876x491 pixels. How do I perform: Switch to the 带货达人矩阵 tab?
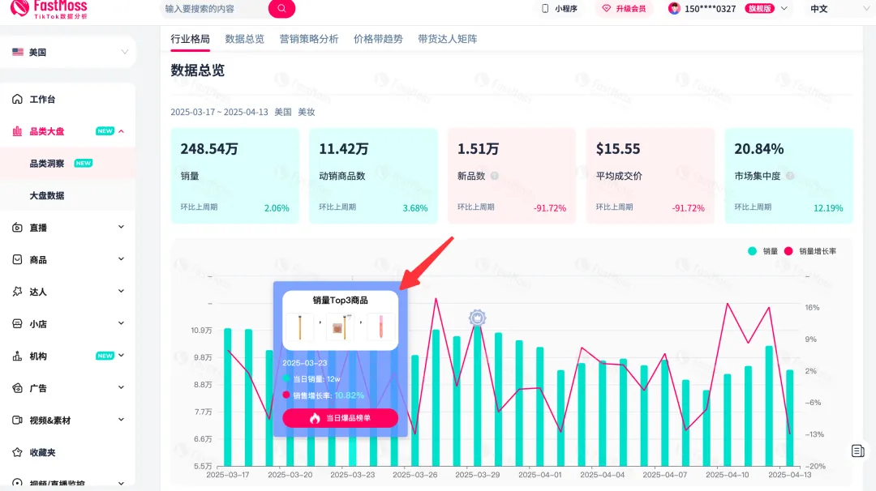coord(448,39)
